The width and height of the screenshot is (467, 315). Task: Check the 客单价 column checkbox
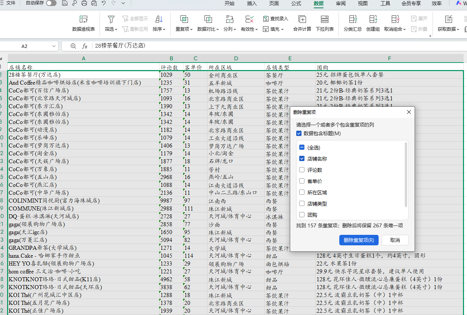pos(302,181)
